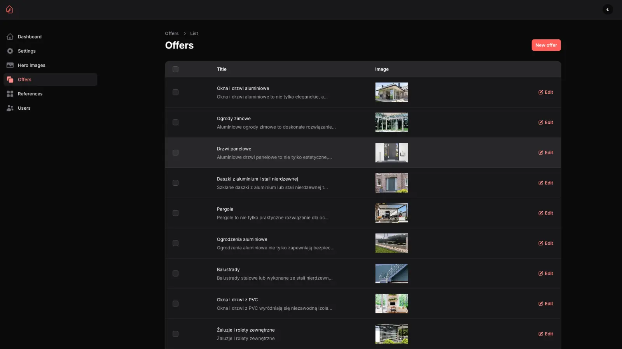This screenshot has width=622, height=349.
Task: Click the Settings gear icon
Action: point(10,51)
